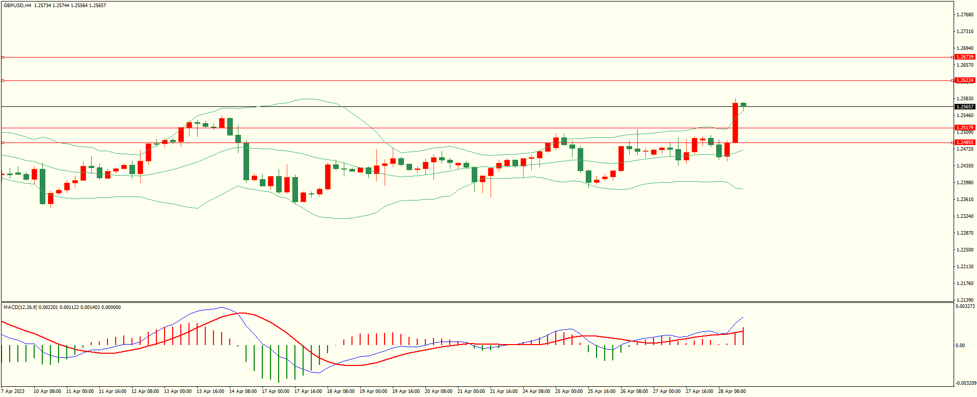Image resolution: width=977 pixels, height=397 pixels.
Task: Select the 26 Apr 08:00 time label
Action: (x=634, y=391)
